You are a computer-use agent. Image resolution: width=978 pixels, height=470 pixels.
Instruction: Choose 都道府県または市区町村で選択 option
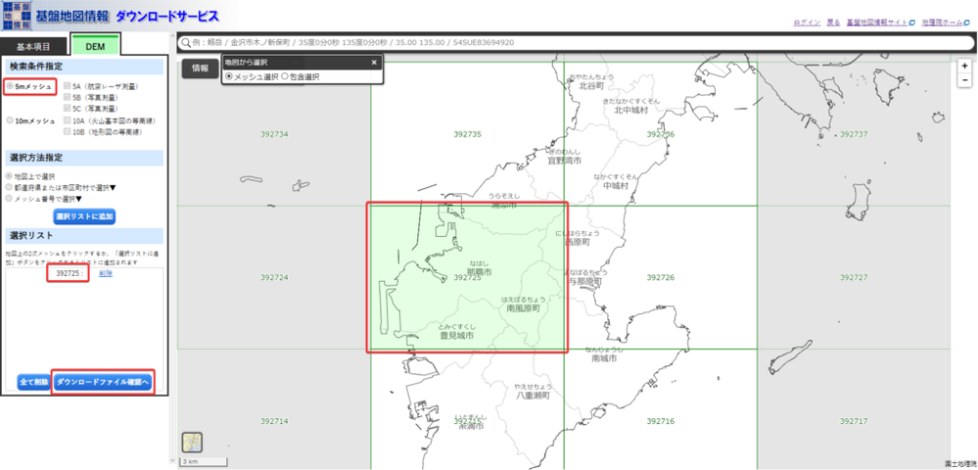pyautogui.click(x=9, y=187)
